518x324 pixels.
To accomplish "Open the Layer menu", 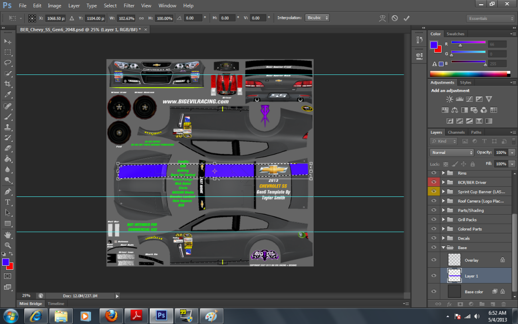I will (x=74, y=6).
